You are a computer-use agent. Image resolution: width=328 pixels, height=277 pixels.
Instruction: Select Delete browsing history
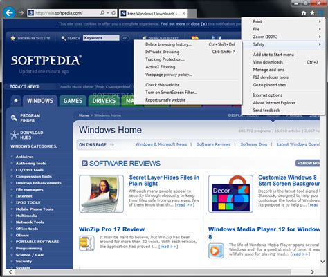[188, 44]
